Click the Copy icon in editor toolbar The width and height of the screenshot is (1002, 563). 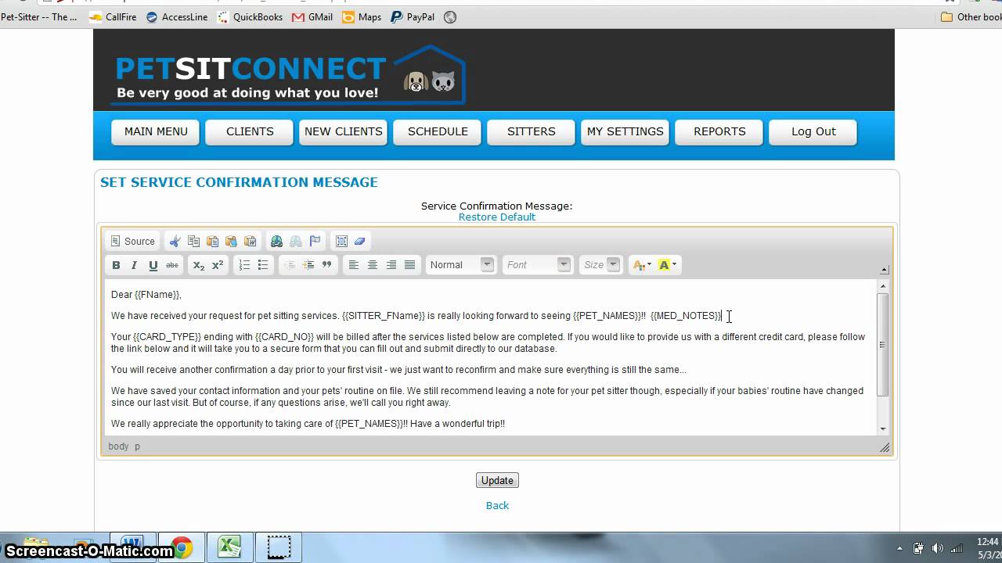194,242
